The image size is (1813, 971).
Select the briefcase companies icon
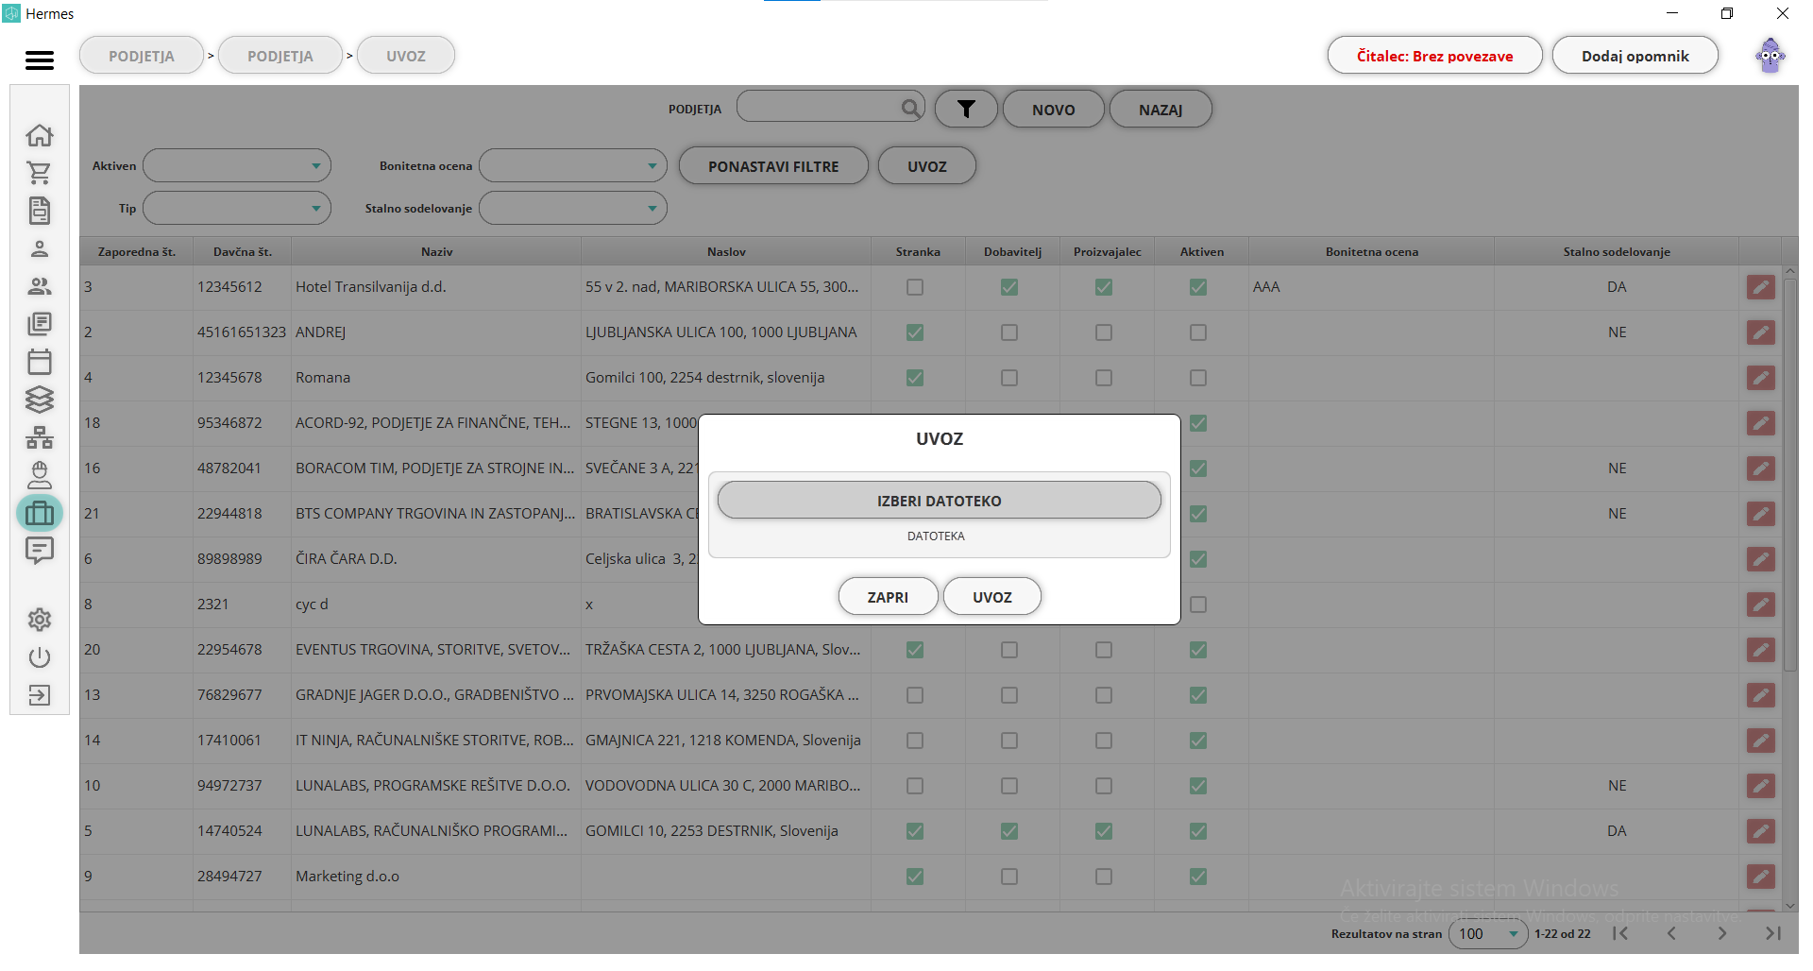click(40, 513)
